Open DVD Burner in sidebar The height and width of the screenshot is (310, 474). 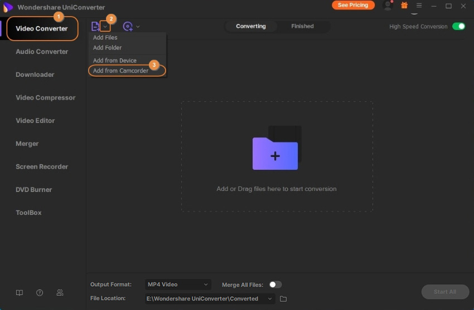tap(34, 190)
